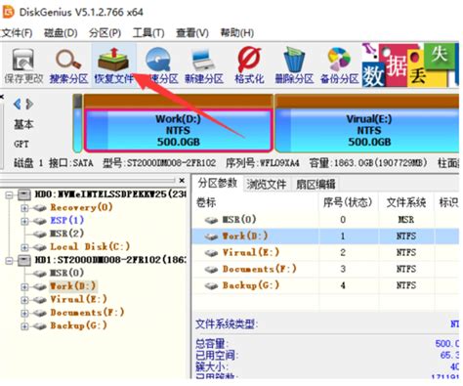This screenshot has height=386, width=463.
Task: Switch to the Browse Files (浏览文件) tab
Action: tap(266, 185)
